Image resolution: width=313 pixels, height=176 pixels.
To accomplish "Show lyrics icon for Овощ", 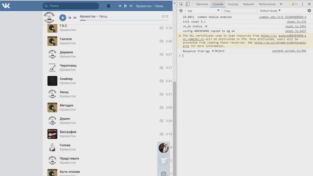I will (161, 94).
